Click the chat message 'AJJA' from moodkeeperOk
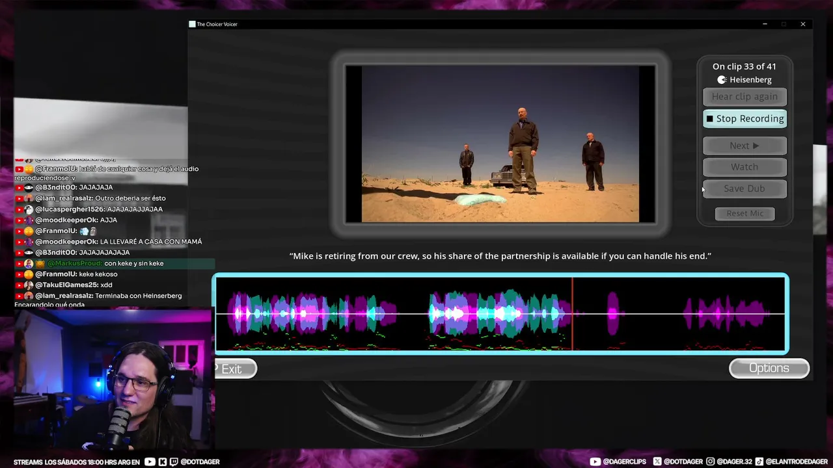This screenshot has width=833, height=468. (109, 220)
